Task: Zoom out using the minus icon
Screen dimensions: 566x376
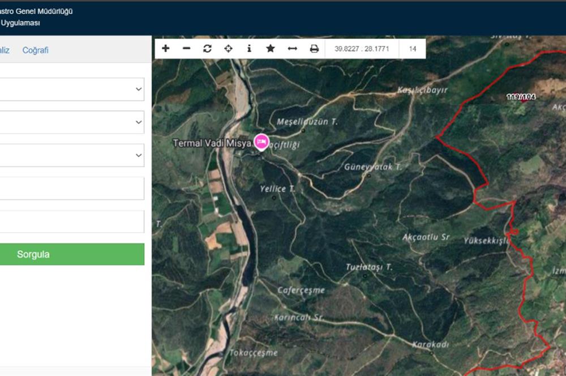Action: 186,49
